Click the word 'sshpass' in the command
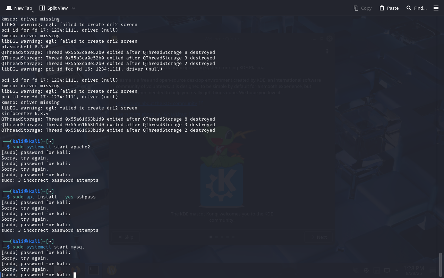The image size is (444, 278). [x=86, y=197]
